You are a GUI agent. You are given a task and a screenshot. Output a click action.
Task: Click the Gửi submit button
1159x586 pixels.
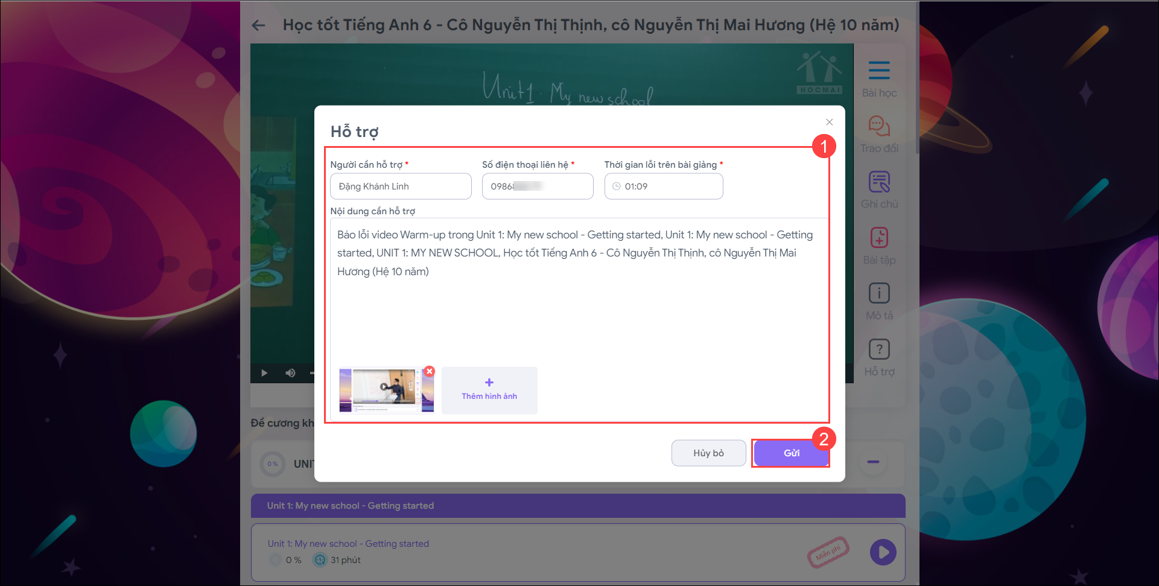point(791,453)
